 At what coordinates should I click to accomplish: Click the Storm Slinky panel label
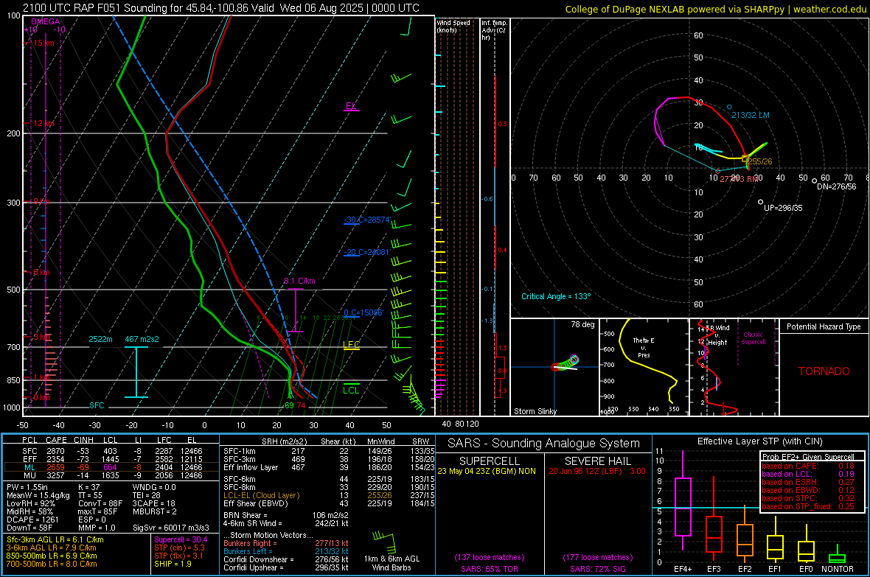click(x=535, y=411)
